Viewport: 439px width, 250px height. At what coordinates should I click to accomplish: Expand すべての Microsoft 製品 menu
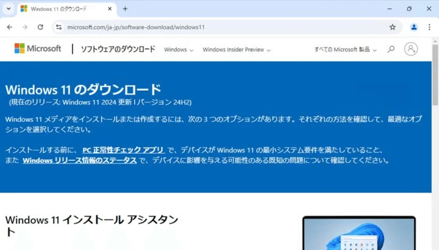(345, 50)
